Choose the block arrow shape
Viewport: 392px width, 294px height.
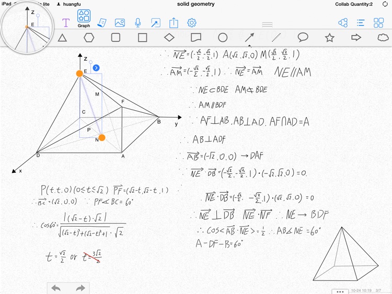click(356, 38)
